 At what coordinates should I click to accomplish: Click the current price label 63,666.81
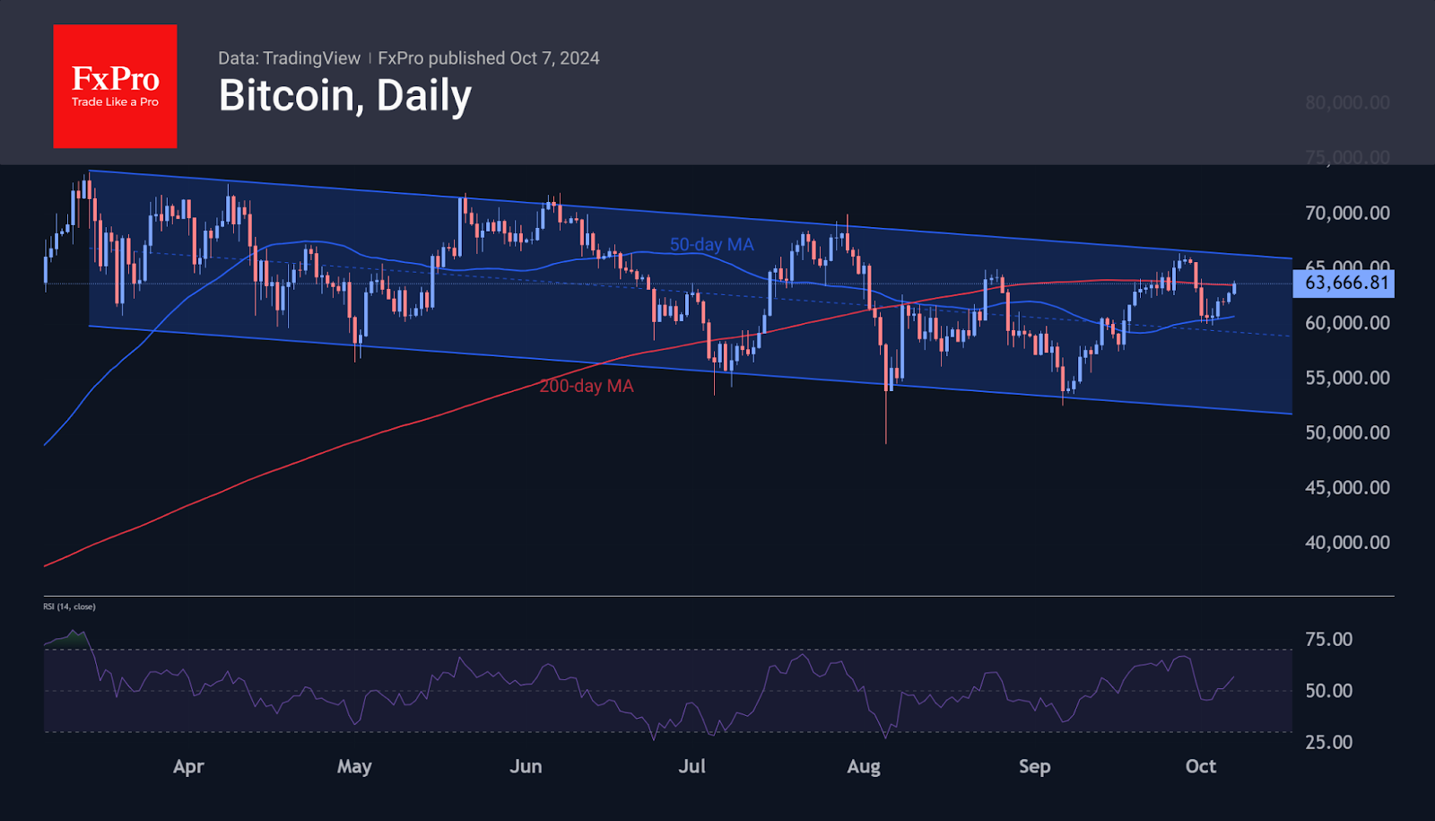(1344, 284)
